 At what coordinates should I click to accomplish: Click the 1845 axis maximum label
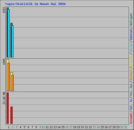tap(4, 62)
